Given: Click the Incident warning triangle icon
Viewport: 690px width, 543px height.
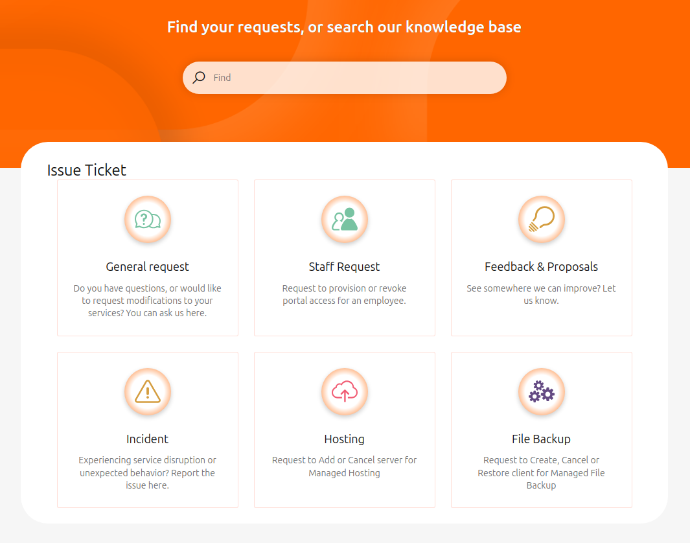Looking at the screenshot, I should tap(148, 391).
